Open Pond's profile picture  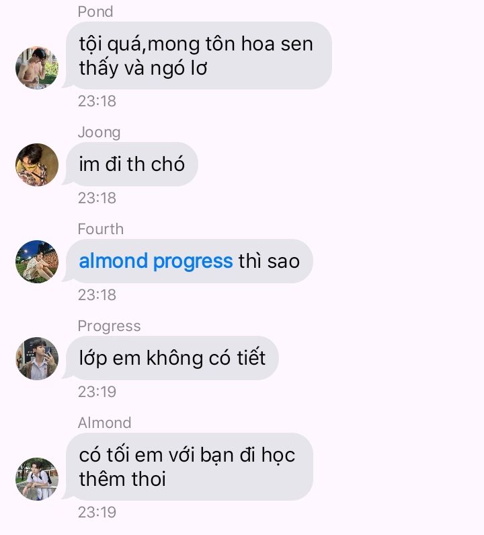(37, 68)
